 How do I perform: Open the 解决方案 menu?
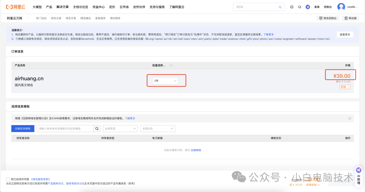point(63,7)
